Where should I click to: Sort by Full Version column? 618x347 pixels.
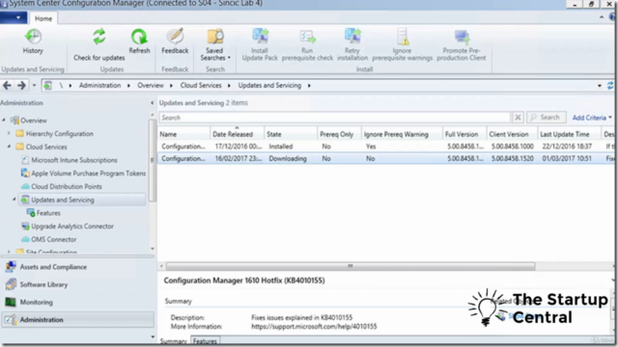click(x=464, y=134)
